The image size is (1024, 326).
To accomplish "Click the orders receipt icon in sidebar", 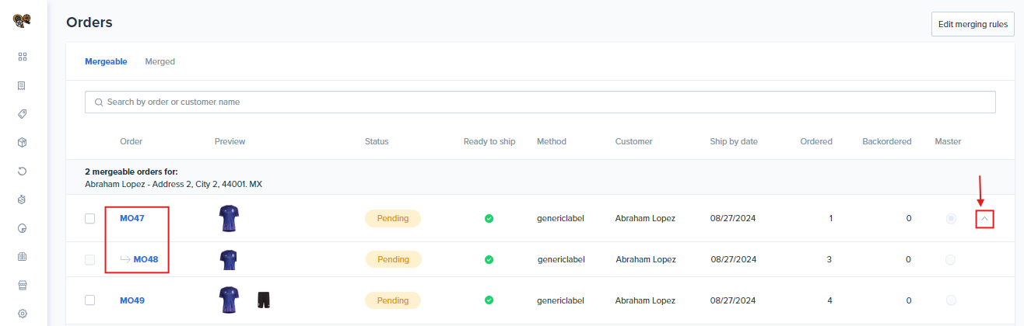I will (23, 85).
